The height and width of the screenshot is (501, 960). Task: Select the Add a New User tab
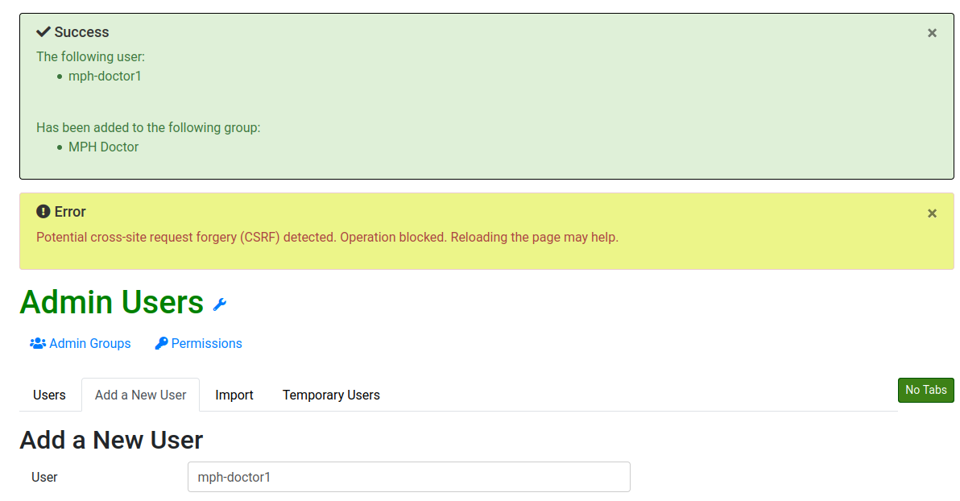click(140, 395)
